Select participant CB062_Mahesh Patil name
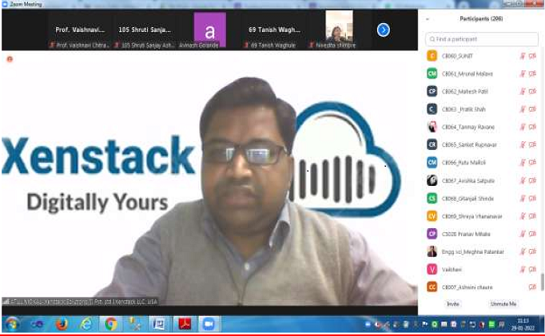 (x=465, y=92)
